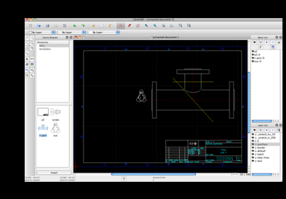Click the Insert button in Library Browser
Image resolution: width=286 pixels, height=199 pixels.
point(54,172)
